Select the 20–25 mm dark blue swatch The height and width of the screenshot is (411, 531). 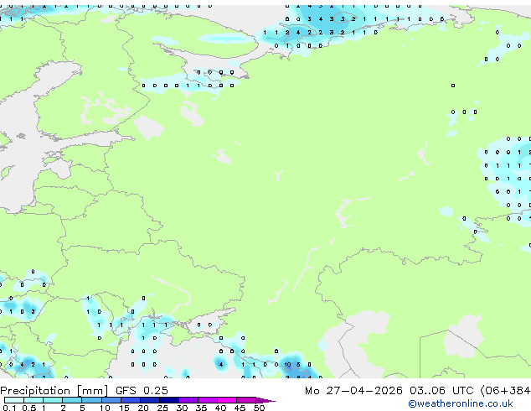click(149, 400)
